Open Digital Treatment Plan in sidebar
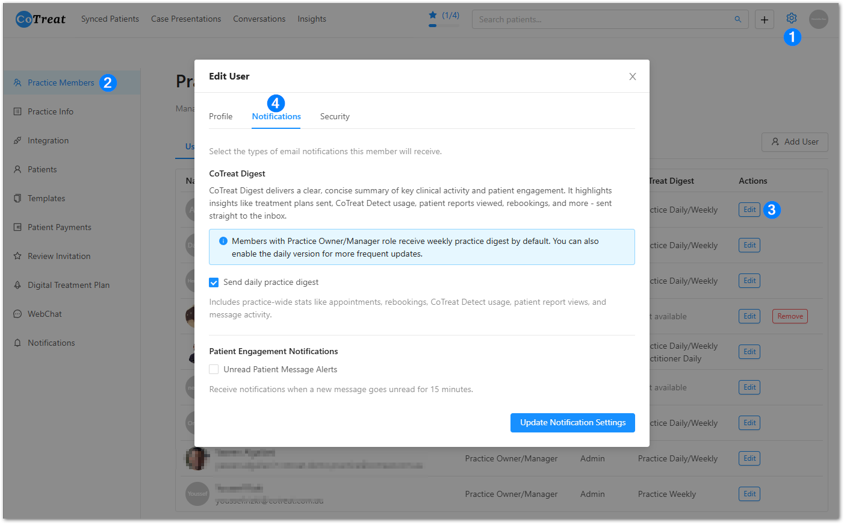The width and height of the screenshot is (844, 524). (68, 285)
